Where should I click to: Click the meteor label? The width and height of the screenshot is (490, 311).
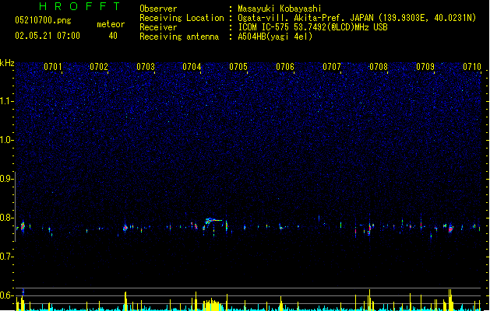111,24
